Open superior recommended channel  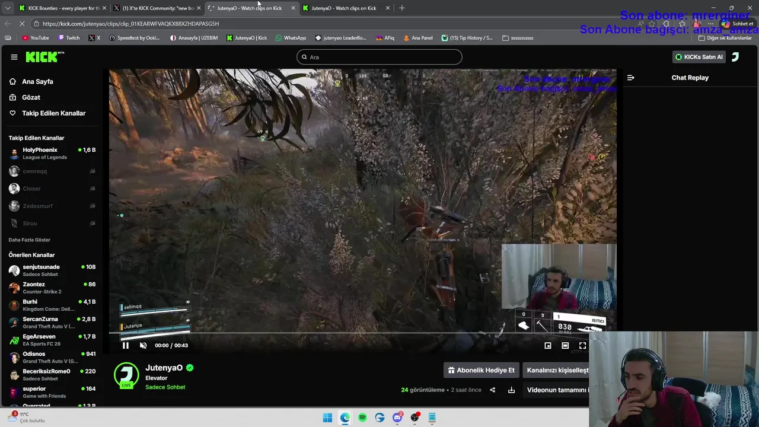pos(52,392)
